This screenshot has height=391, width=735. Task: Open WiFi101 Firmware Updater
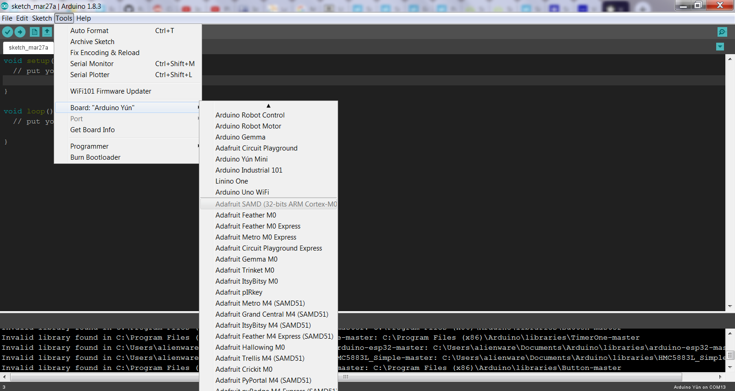pyautogui.click(x=128, y=91)
